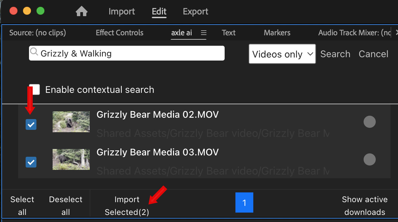
Task: Click Import Selected(2) button
Action: coord(127,206)
